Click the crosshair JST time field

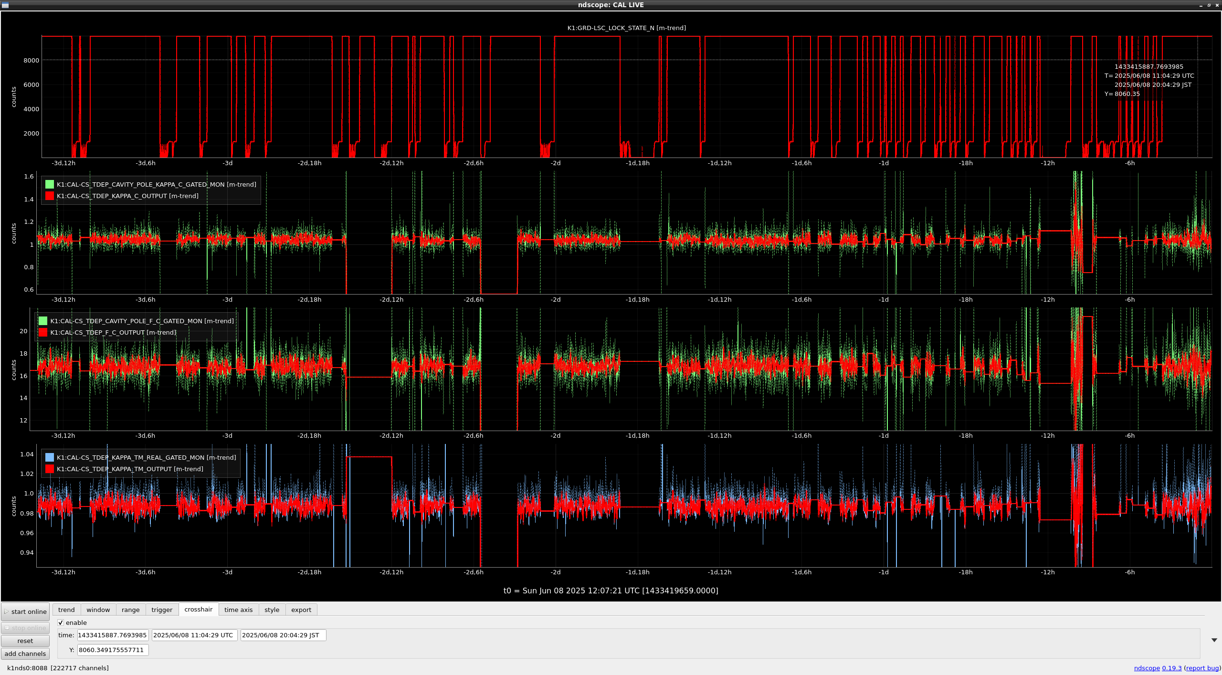coord(283,635)
